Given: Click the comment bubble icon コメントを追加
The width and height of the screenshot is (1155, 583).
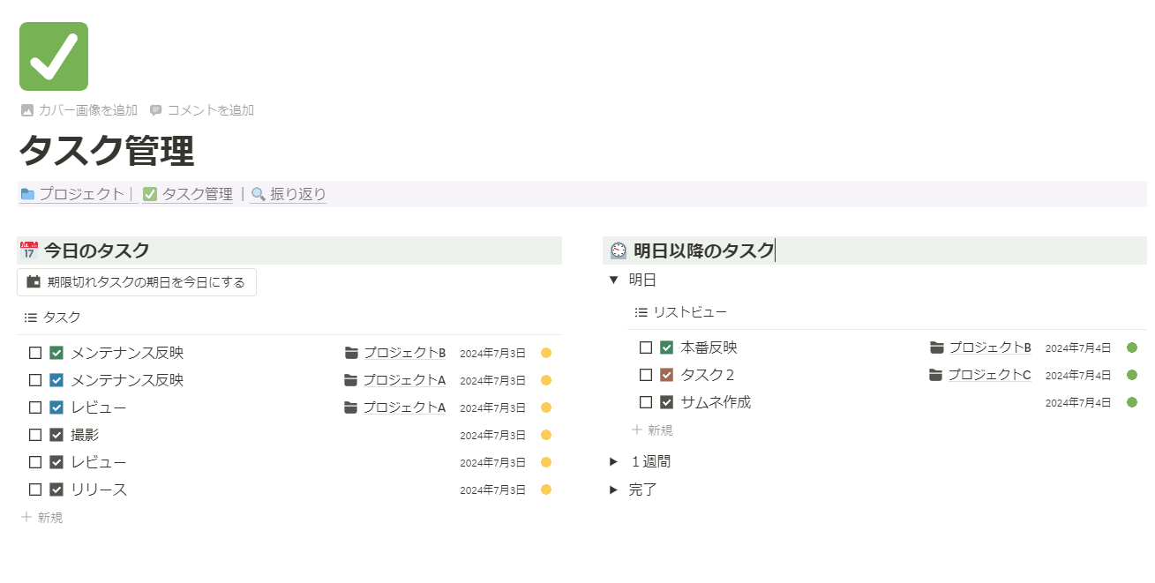Looking at the screenshot, I should click(x=156, y=110).
